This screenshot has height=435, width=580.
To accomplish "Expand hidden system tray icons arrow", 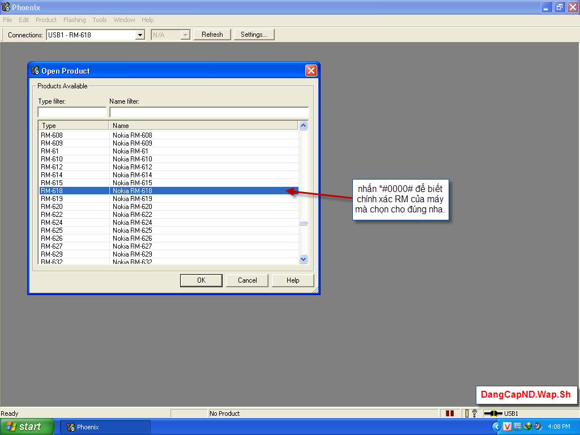I will [497, 427].
